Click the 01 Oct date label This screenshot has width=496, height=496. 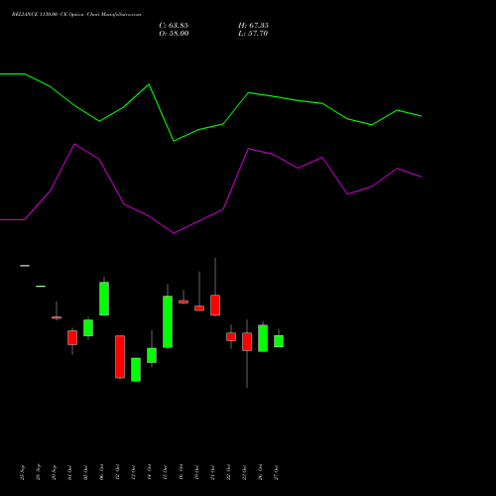[x=69, y=472]
